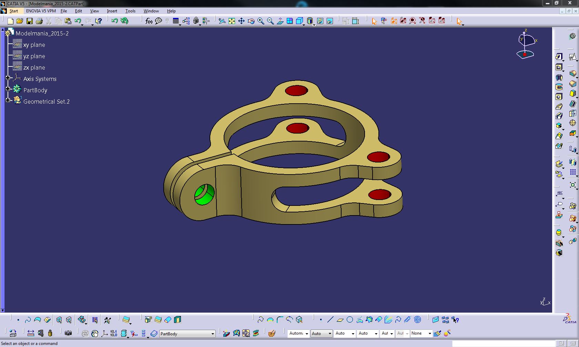The width and height of the screenshot is (579, 347).
Task: Create a new document with New icon
Action: click(10, 21)
